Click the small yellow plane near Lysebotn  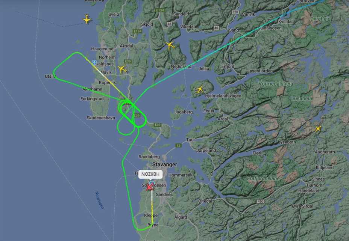pos(318,129)
